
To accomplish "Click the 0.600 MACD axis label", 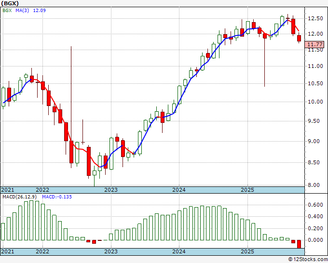I will click(314, 205).
